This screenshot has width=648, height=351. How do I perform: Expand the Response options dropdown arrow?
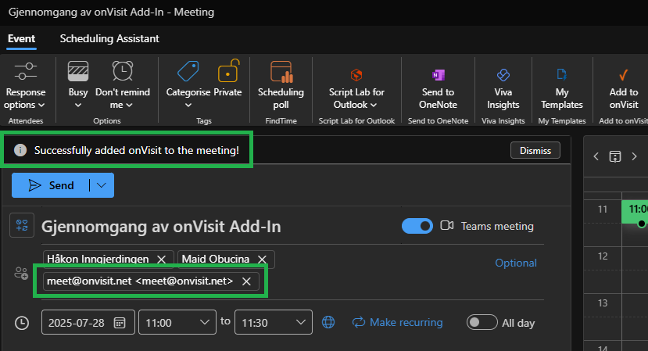[x=41, y=106]
